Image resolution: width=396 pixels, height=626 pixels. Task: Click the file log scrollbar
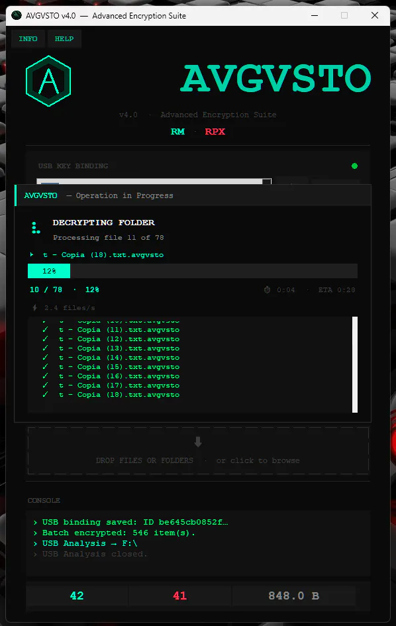[x=355, y=364]
